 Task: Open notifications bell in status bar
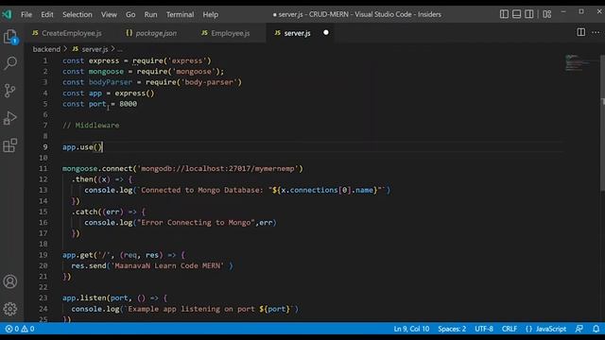(596, 329)
